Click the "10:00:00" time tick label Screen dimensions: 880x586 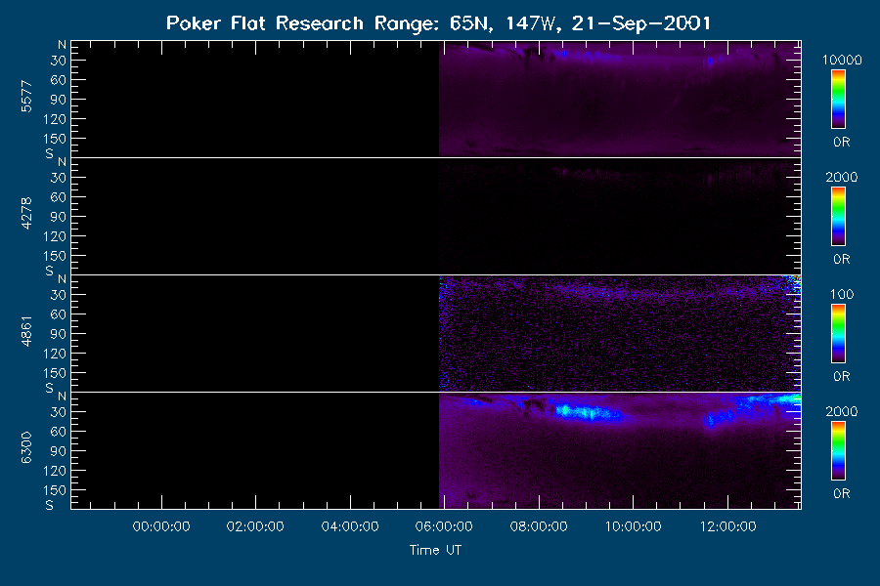point(634,526)
